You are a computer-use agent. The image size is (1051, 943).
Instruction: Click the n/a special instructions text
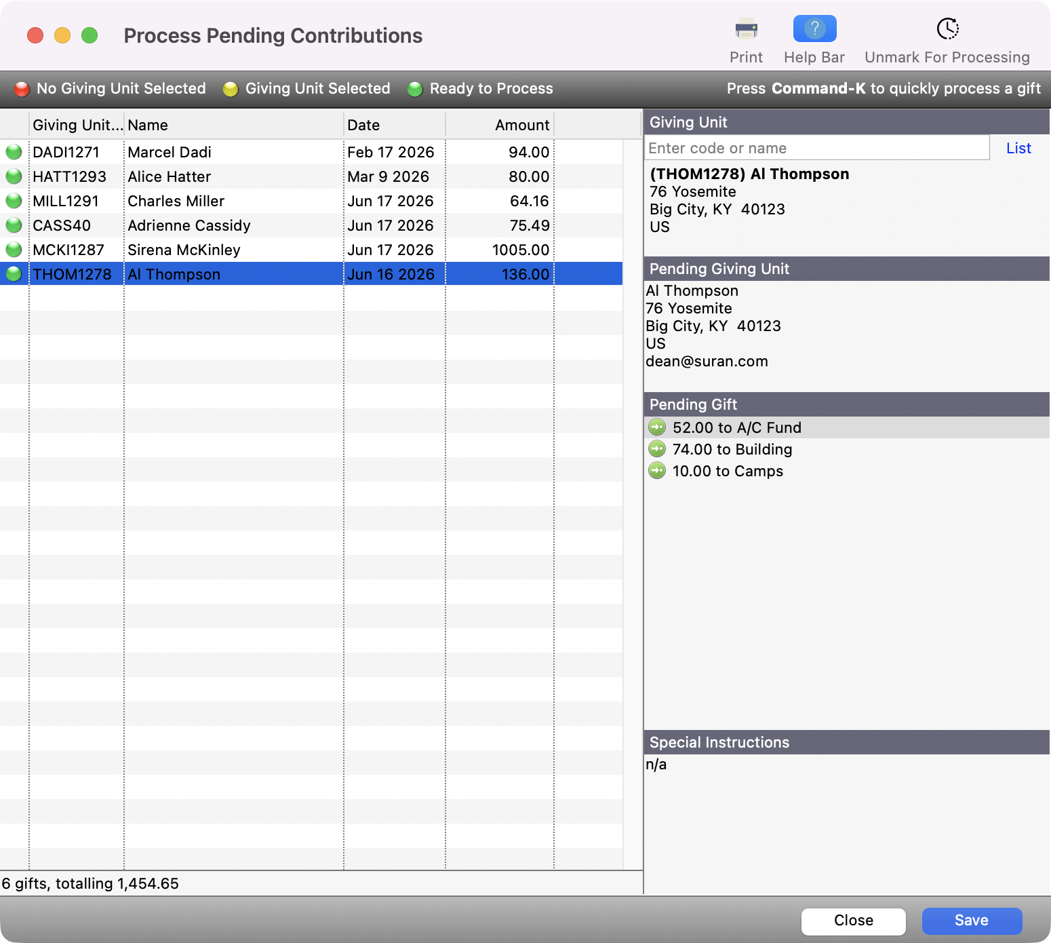pyautogui.click(x=656, y=765)
